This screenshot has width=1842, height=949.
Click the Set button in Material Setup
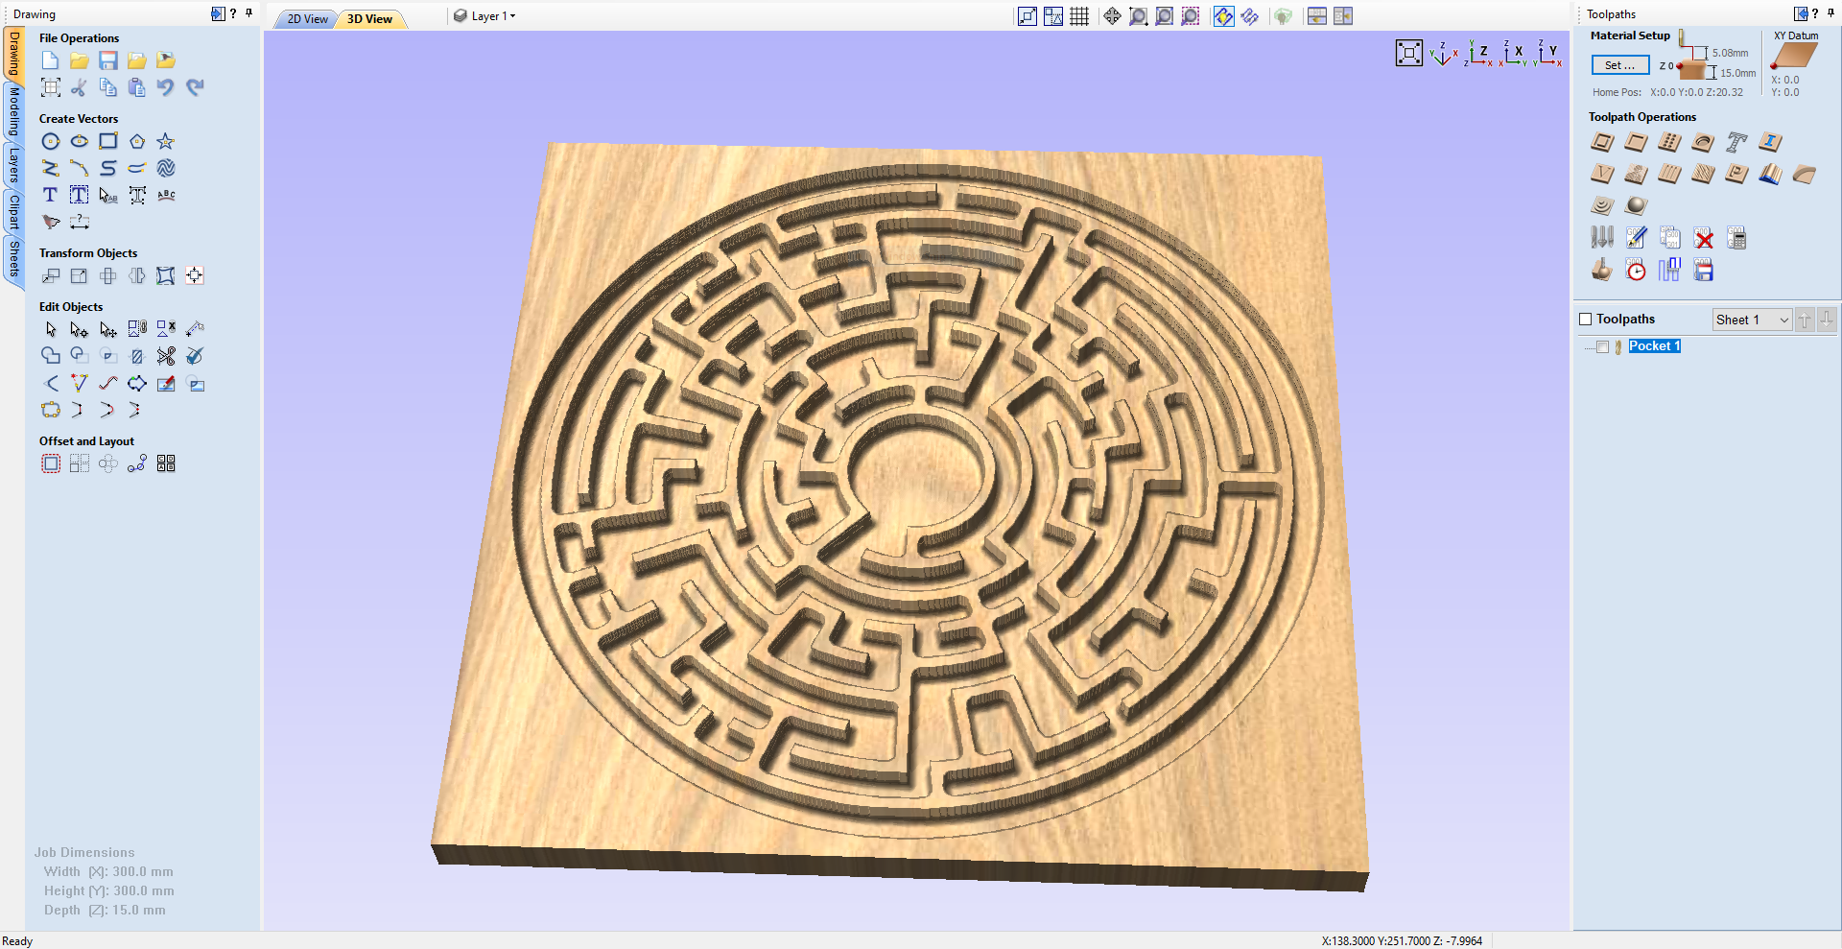click(x=1619, y=65)
